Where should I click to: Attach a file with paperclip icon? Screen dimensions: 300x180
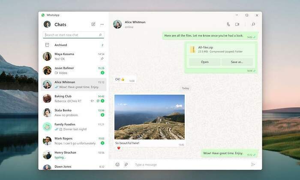click(x=126, y=164)
